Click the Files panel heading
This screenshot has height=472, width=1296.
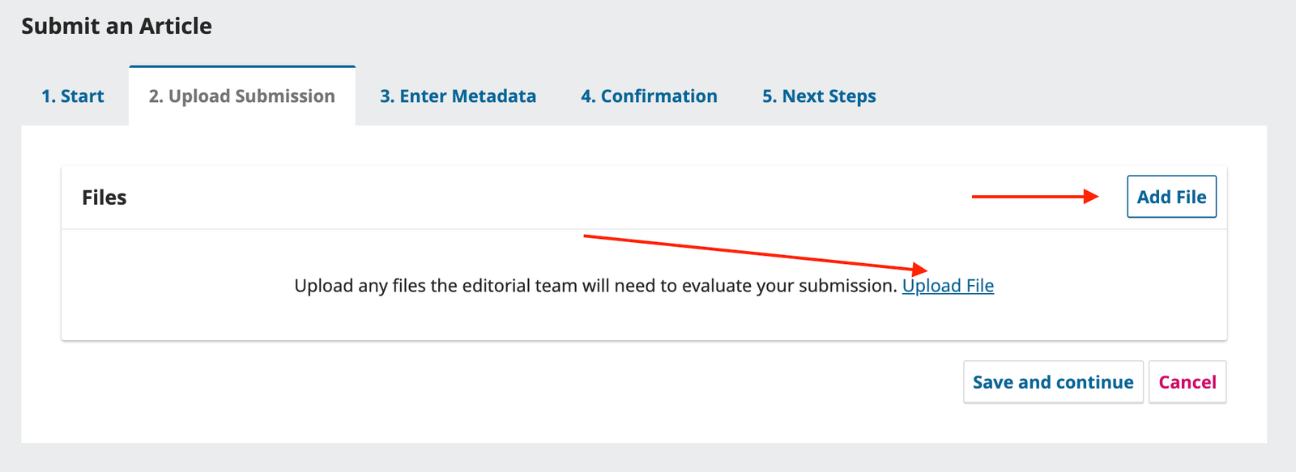104,198
